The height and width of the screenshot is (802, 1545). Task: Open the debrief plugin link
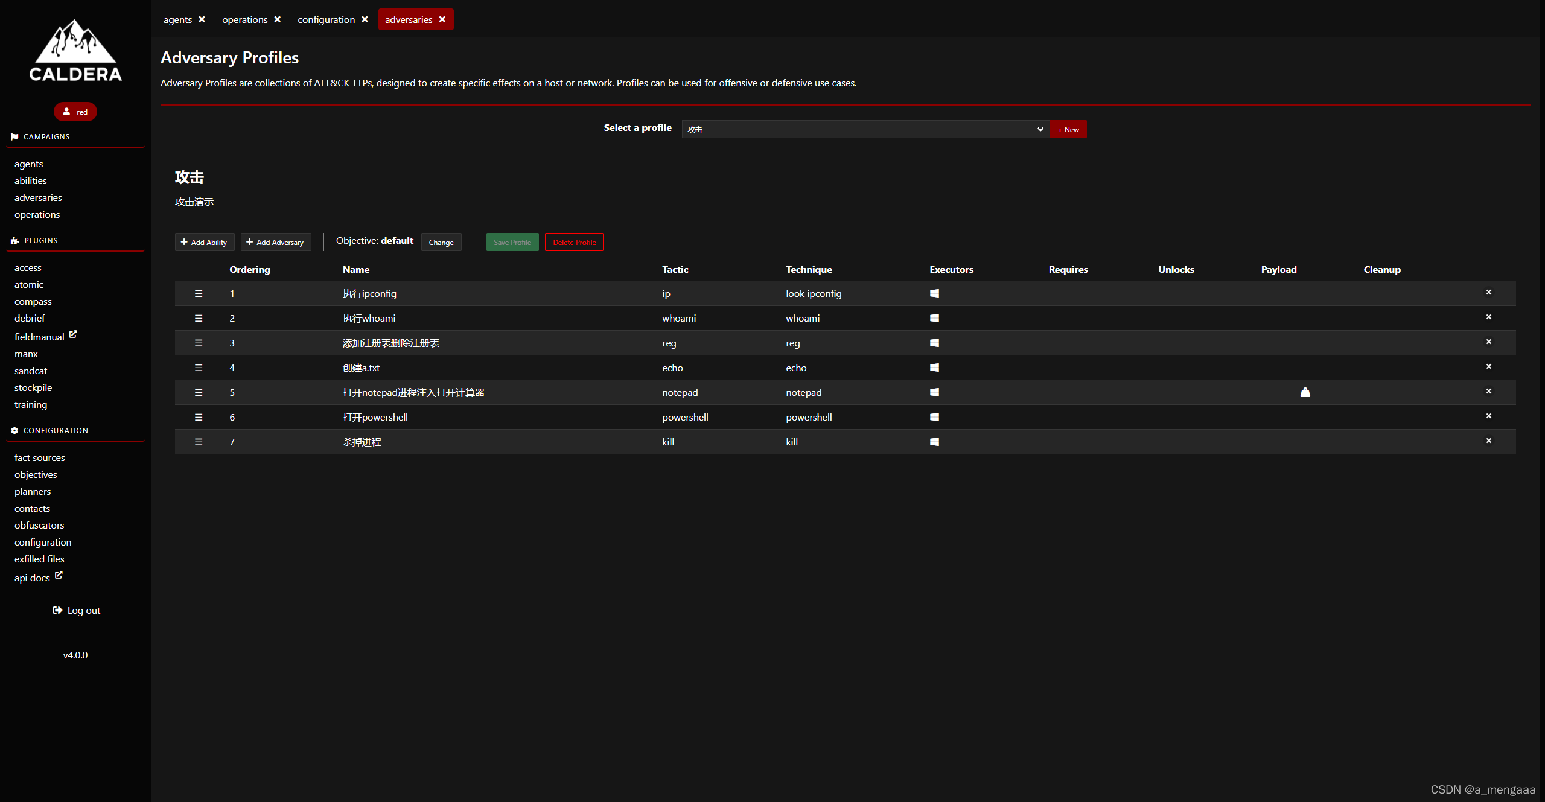[x=30, y=318]
